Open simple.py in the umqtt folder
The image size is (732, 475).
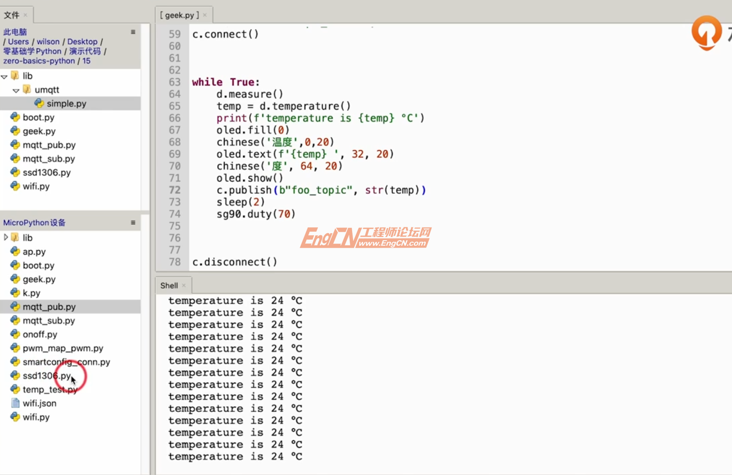click(x=66, y=104)
